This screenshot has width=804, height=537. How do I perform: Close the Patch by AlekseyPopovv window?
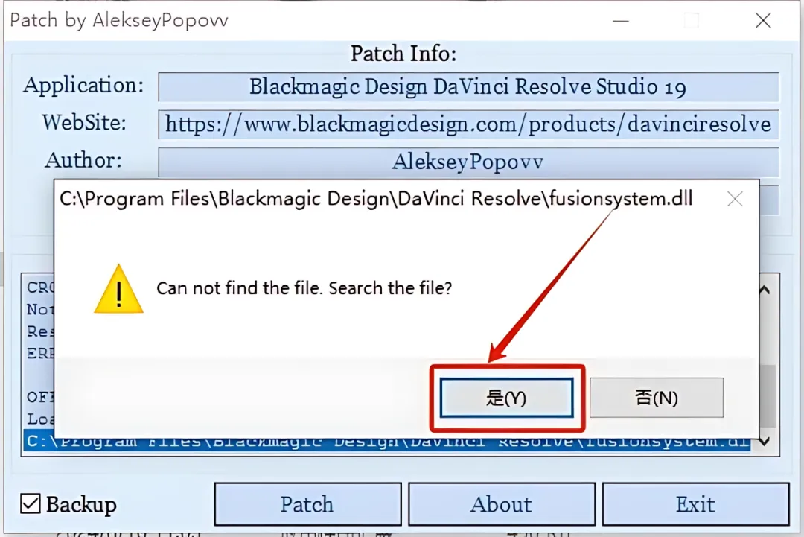(x=763, y=21)
